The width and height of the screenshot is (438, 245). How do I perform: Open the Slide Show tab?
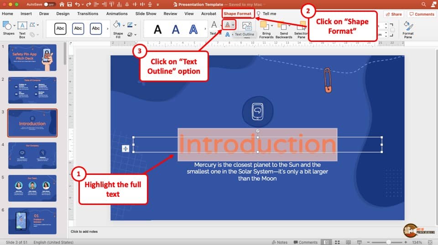146,13
